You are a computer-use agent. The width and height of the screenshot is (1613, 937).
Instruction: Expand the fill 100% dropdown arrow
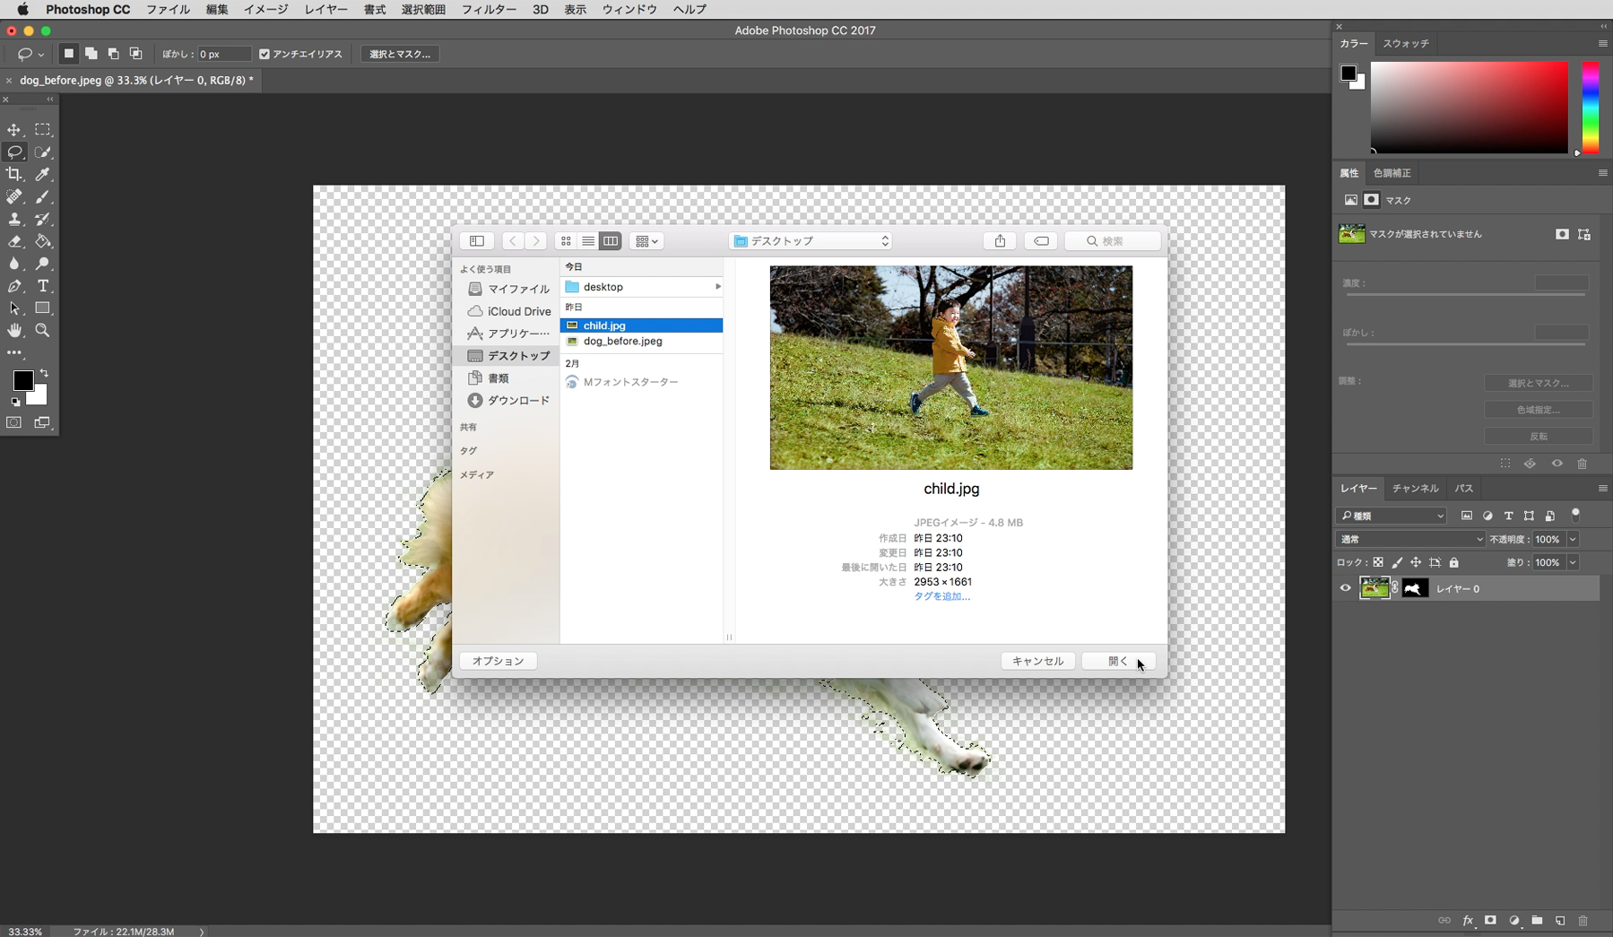coord(1573,563)
